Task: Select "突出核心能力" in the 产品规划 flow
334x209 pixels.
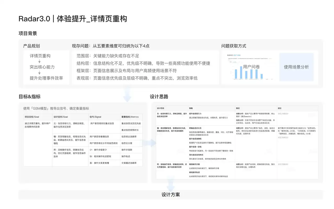Action: (x=42, y=67)
